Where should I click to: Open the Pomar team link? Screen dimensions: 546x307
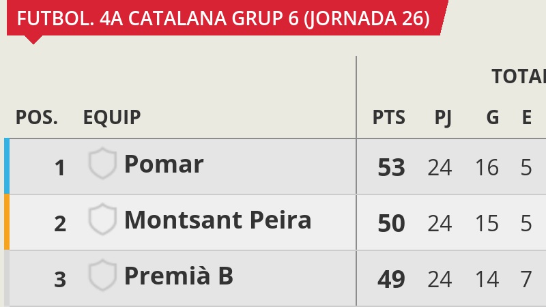tap(164, 164)
